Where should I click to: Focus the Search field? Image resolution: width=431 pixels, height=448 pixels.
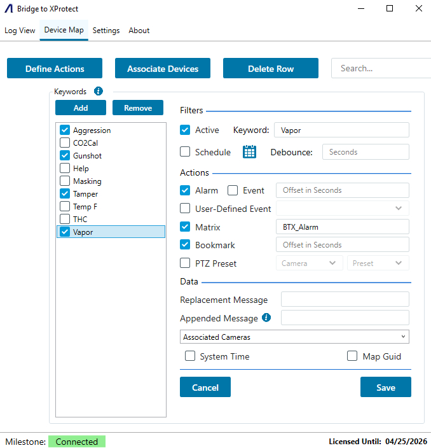coord(381,68)
